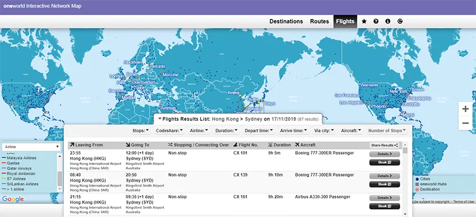Click the Helsinki label on map
This screenshot has width=476, height=217.
click(158, 66)
